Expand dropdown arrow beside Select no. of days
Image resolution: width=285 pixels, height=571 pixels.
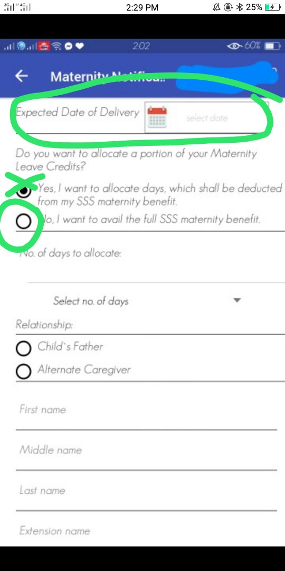coord(237,300)
